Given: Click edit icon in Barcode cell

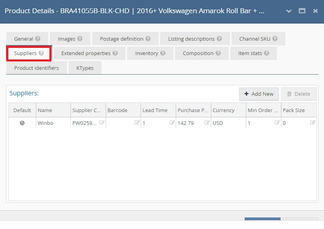Looking at the screenshot, I should (137, 122).
